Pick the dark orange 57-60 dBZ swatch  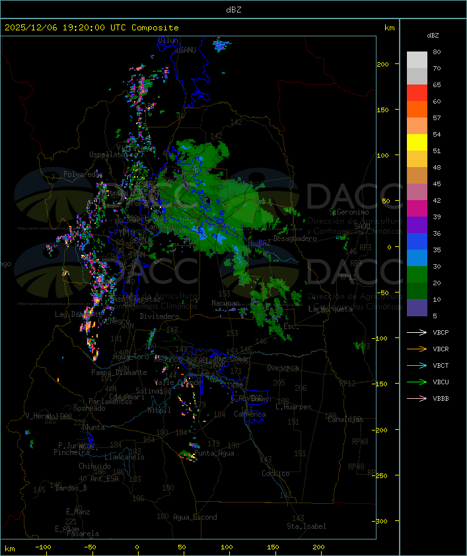(x=417, y=109)
